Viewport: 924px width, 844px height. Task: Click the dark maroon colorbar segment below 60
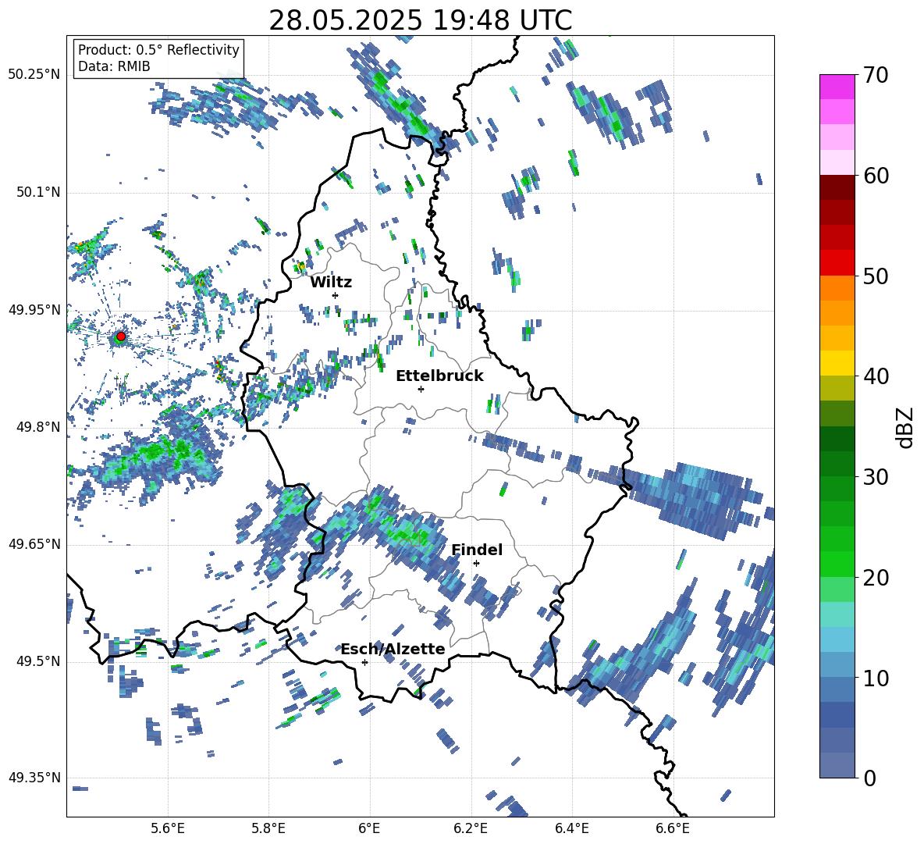[x=837, y=187]
